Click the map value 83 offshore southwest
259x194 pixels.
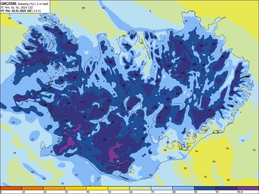pyautogui.click(x=33, y=172)
